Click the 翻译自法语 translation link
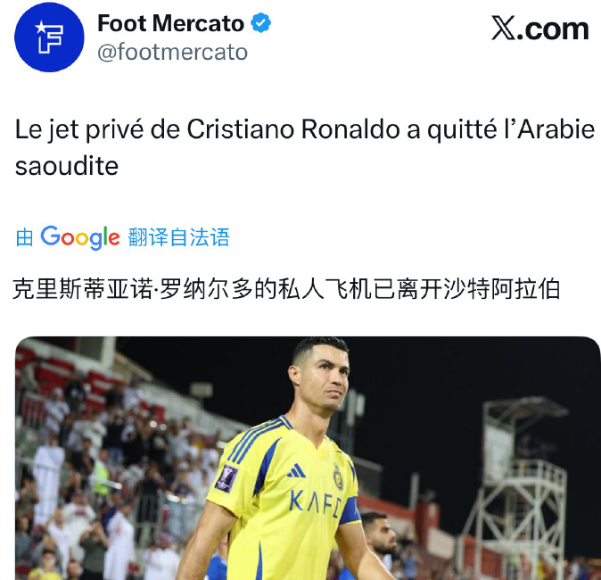601x580 pixels. (178, 237)
